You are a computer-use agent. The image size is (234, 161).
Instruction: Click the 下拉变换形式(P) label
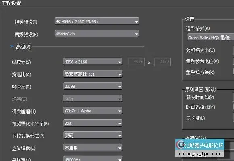coord(28,136)
